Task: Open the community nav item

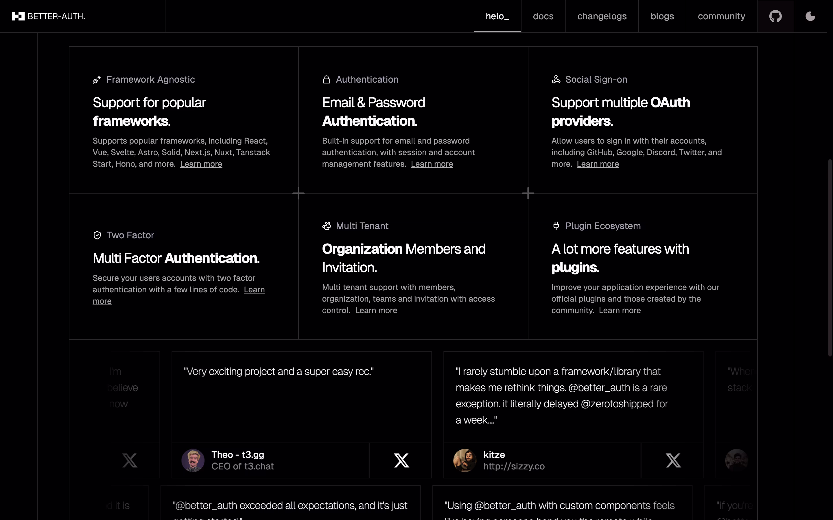Action: [x=721, y=16]
